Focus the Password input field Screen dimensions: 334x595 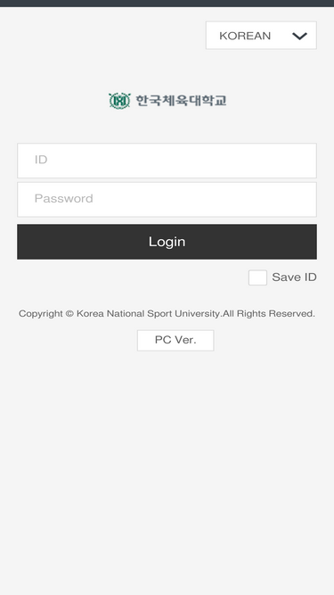pyautogui.click(x=167, y=200)
